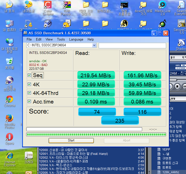Viewport: 186px width, 174px height.
Task: Open the 많이 쓰는 이미지 desktop folder
Action: pos(86,8)
